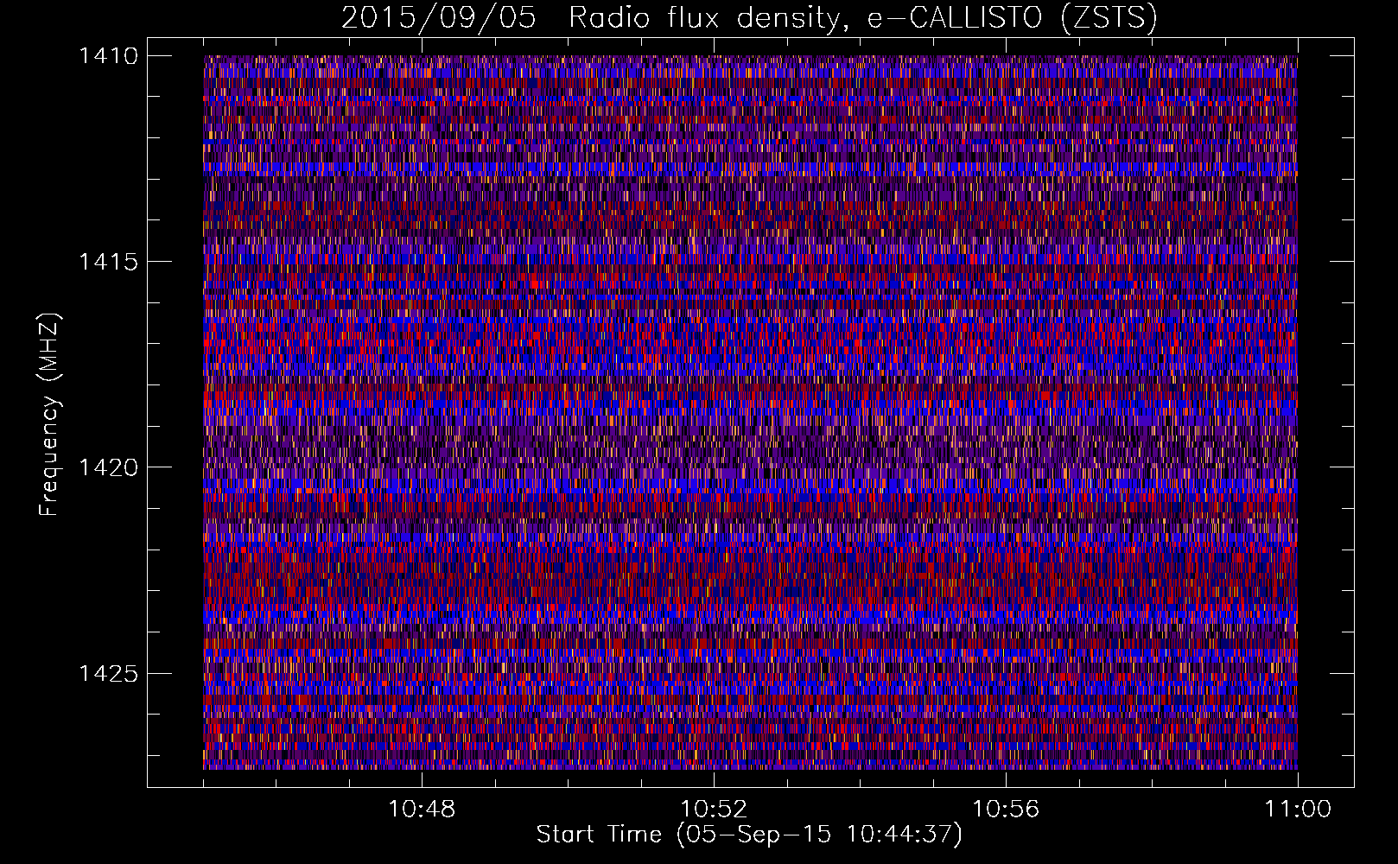Viewport: 1398px width, 864px height.
Task: Click the plot title 'Radio flux density, e-CALLISTO (ZSTS)'
Action: click(863, 18)
